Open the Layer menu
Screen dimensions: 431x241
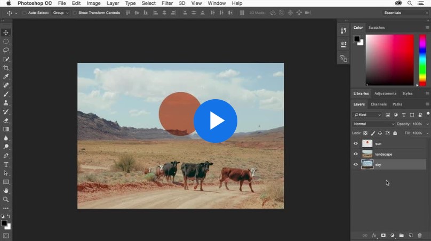point(113,3)
